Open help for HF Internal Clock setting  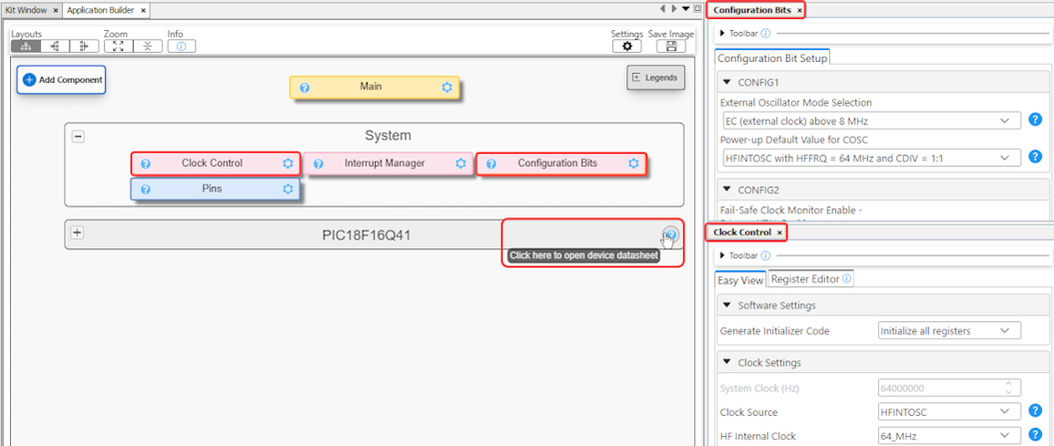1036,434
